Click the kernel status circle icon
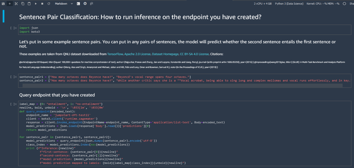 (x=344, y=4)
